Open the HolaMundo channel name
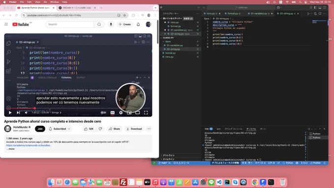This screenshot has width=334, height=188. (20, 127)
